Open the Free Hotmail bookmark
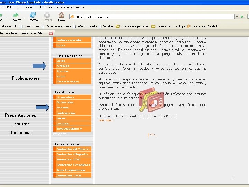The height and width of the screenshot is (187, 249). click(x=29, y=26)
